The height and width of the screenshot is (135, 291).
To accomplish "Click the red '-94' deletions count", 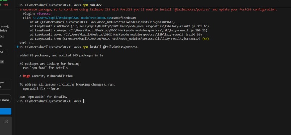I will pos(5,5).
